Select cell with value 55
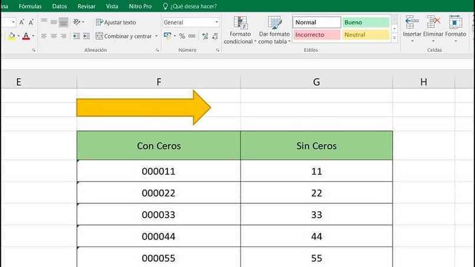 tap(316, 258)
